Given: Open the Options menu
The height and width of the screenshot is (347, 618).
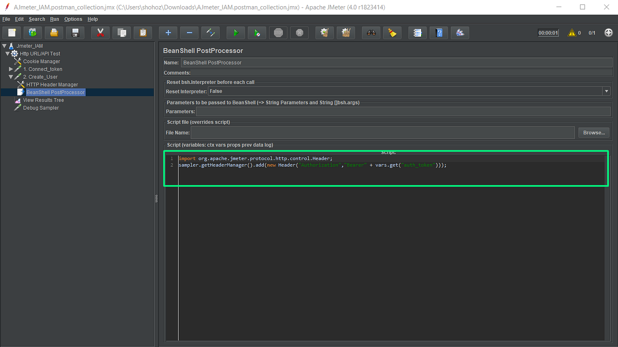Looking at the screenshot, I should click(73, 19).
